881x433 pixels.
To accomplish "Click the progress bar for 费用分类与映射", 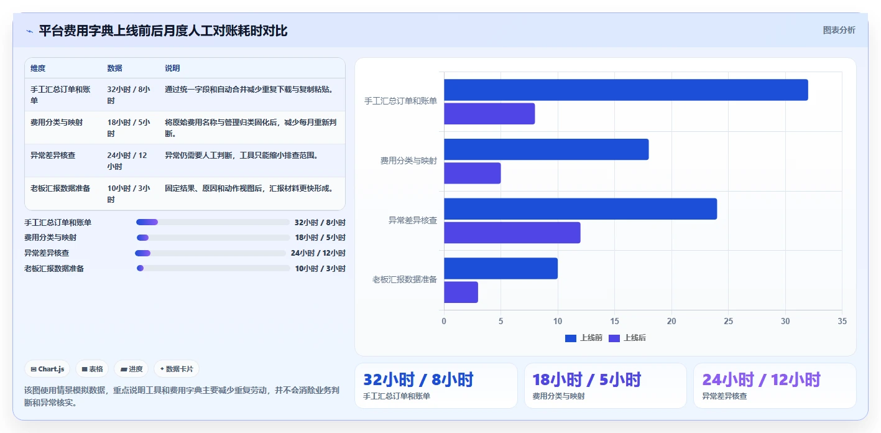I will 213,238.
